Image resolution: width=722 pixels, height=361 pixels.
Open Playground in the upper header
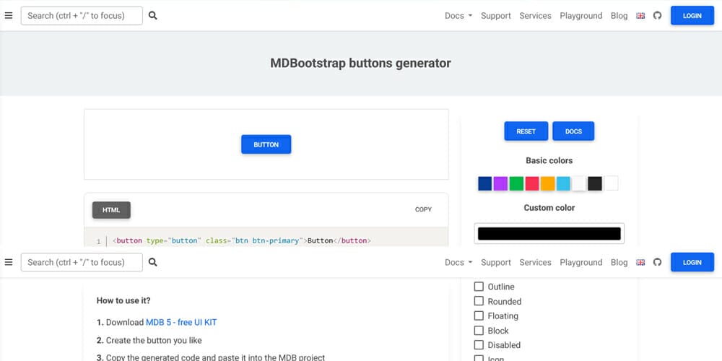580,16
